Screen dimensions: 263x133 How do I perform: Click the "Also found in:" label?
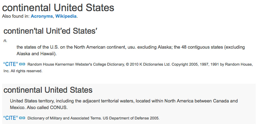(16, 16)
